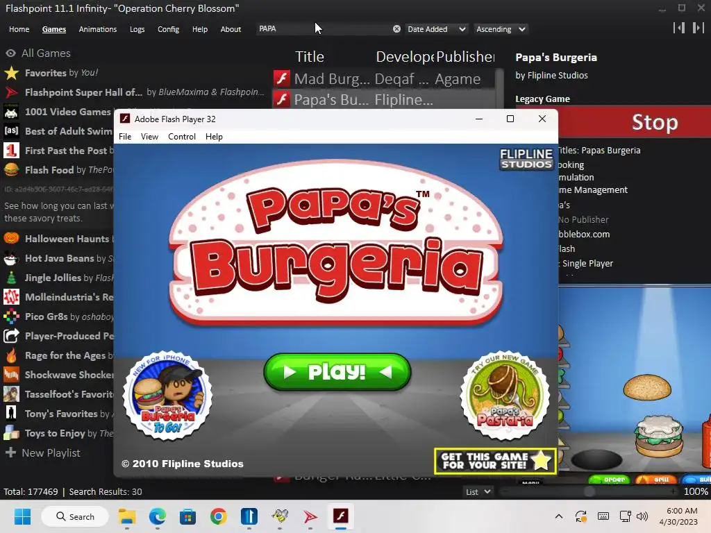
Task: Click the Papa's Burgeria screenshot thumbnail
Action: click(x=635, y=384)
